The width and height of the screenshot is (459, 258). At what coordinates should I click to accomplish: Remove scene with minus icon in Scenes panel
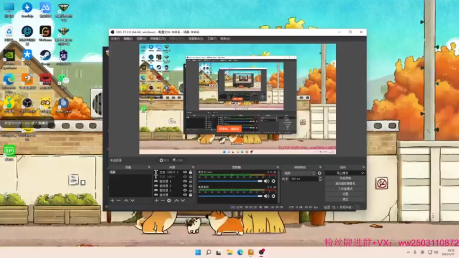pos(119,200)
